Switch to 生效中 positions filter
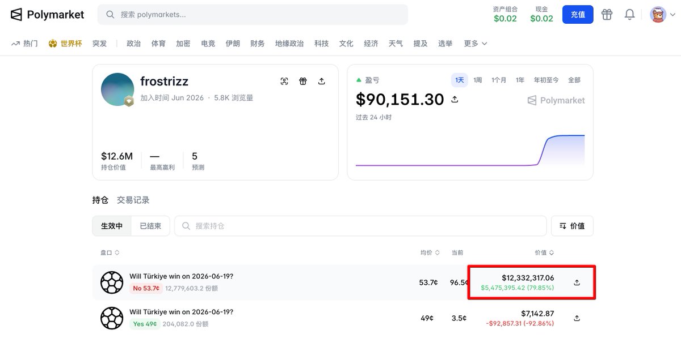Image resolution: width=681 pixels, height=351 pixels. tap(112, 226)
